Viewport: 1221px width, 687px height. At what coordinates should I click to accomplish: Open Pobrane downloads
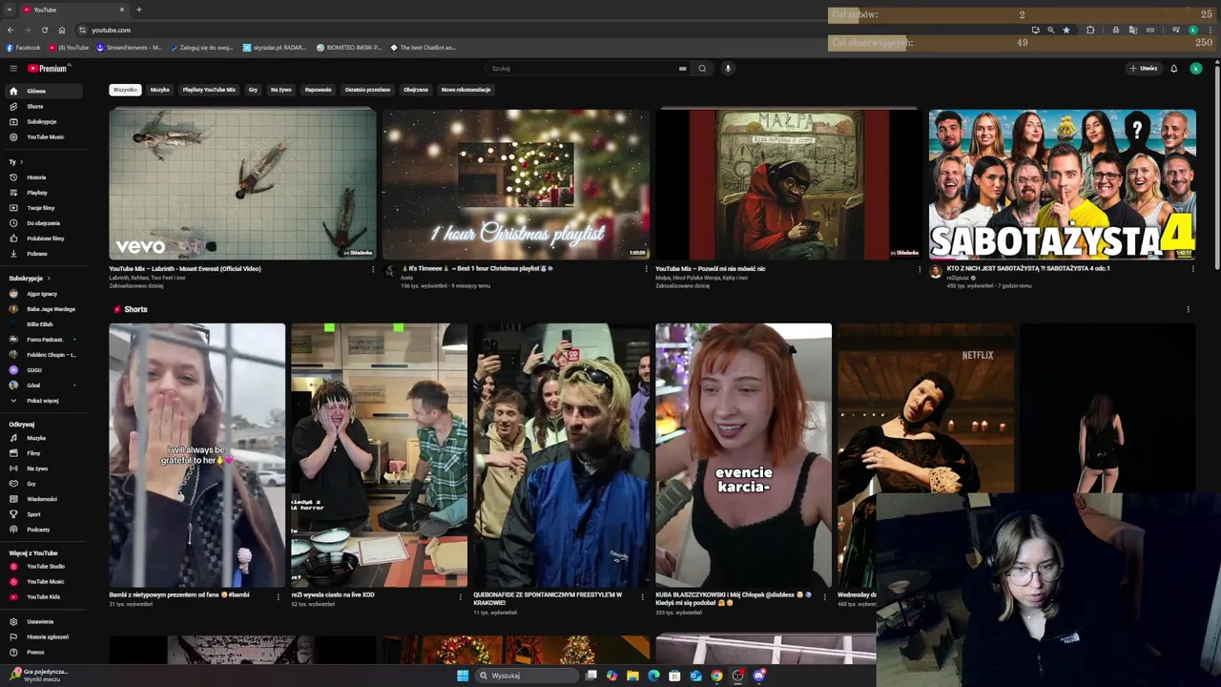[44, 254]
